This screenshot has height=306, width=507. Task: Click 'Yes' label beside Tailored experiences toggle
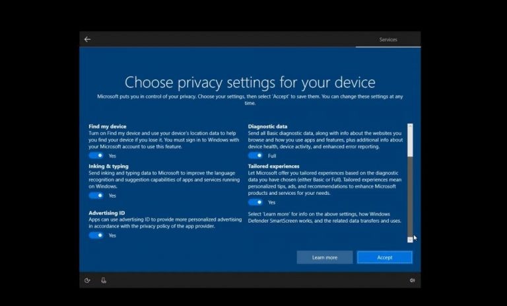[x=271, y=203]
